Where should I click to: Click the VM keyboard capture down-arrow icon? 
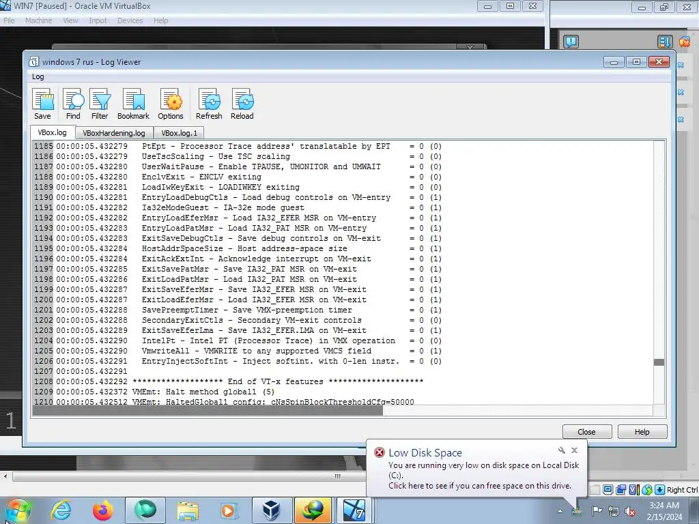[660, 490]
